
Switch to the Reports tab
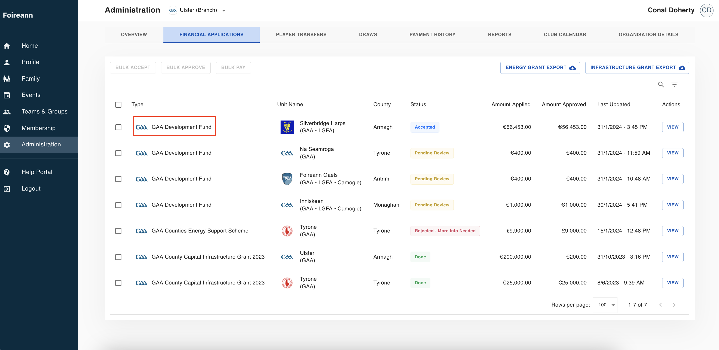click(500, 35)
